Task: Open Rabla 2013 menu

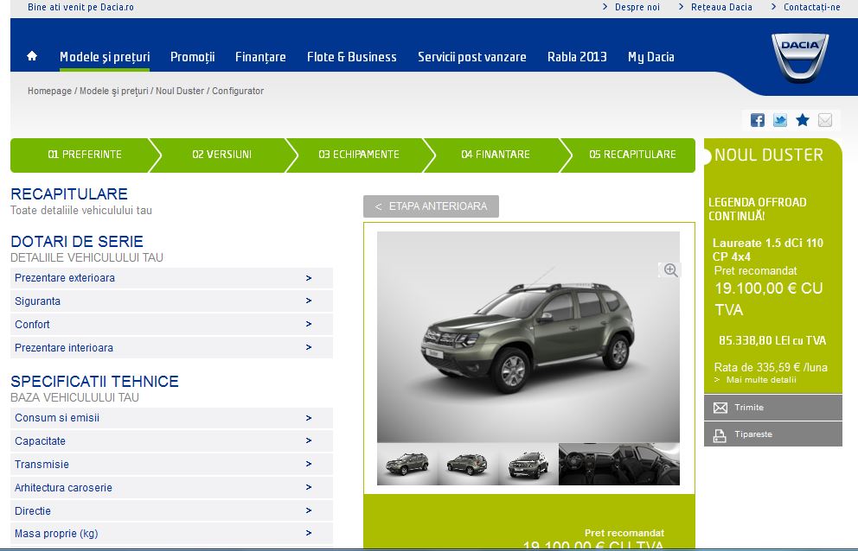Action: tap(577, 57)
